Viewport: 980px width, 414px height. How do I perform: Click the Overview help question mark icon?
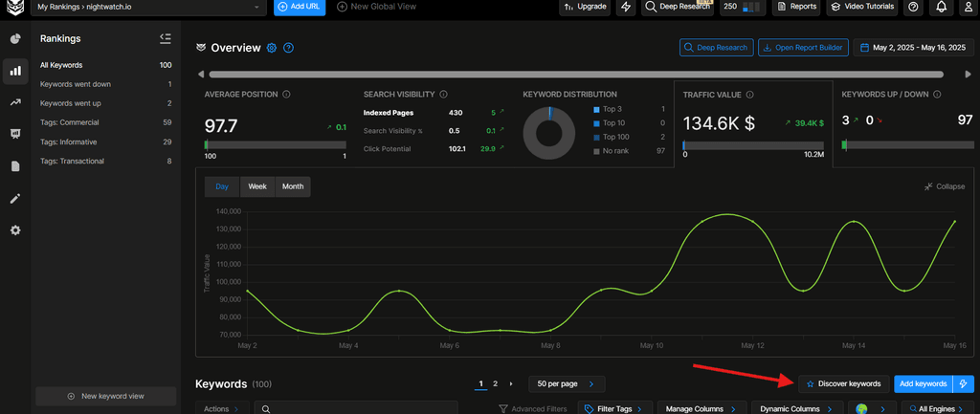point(288,48)
